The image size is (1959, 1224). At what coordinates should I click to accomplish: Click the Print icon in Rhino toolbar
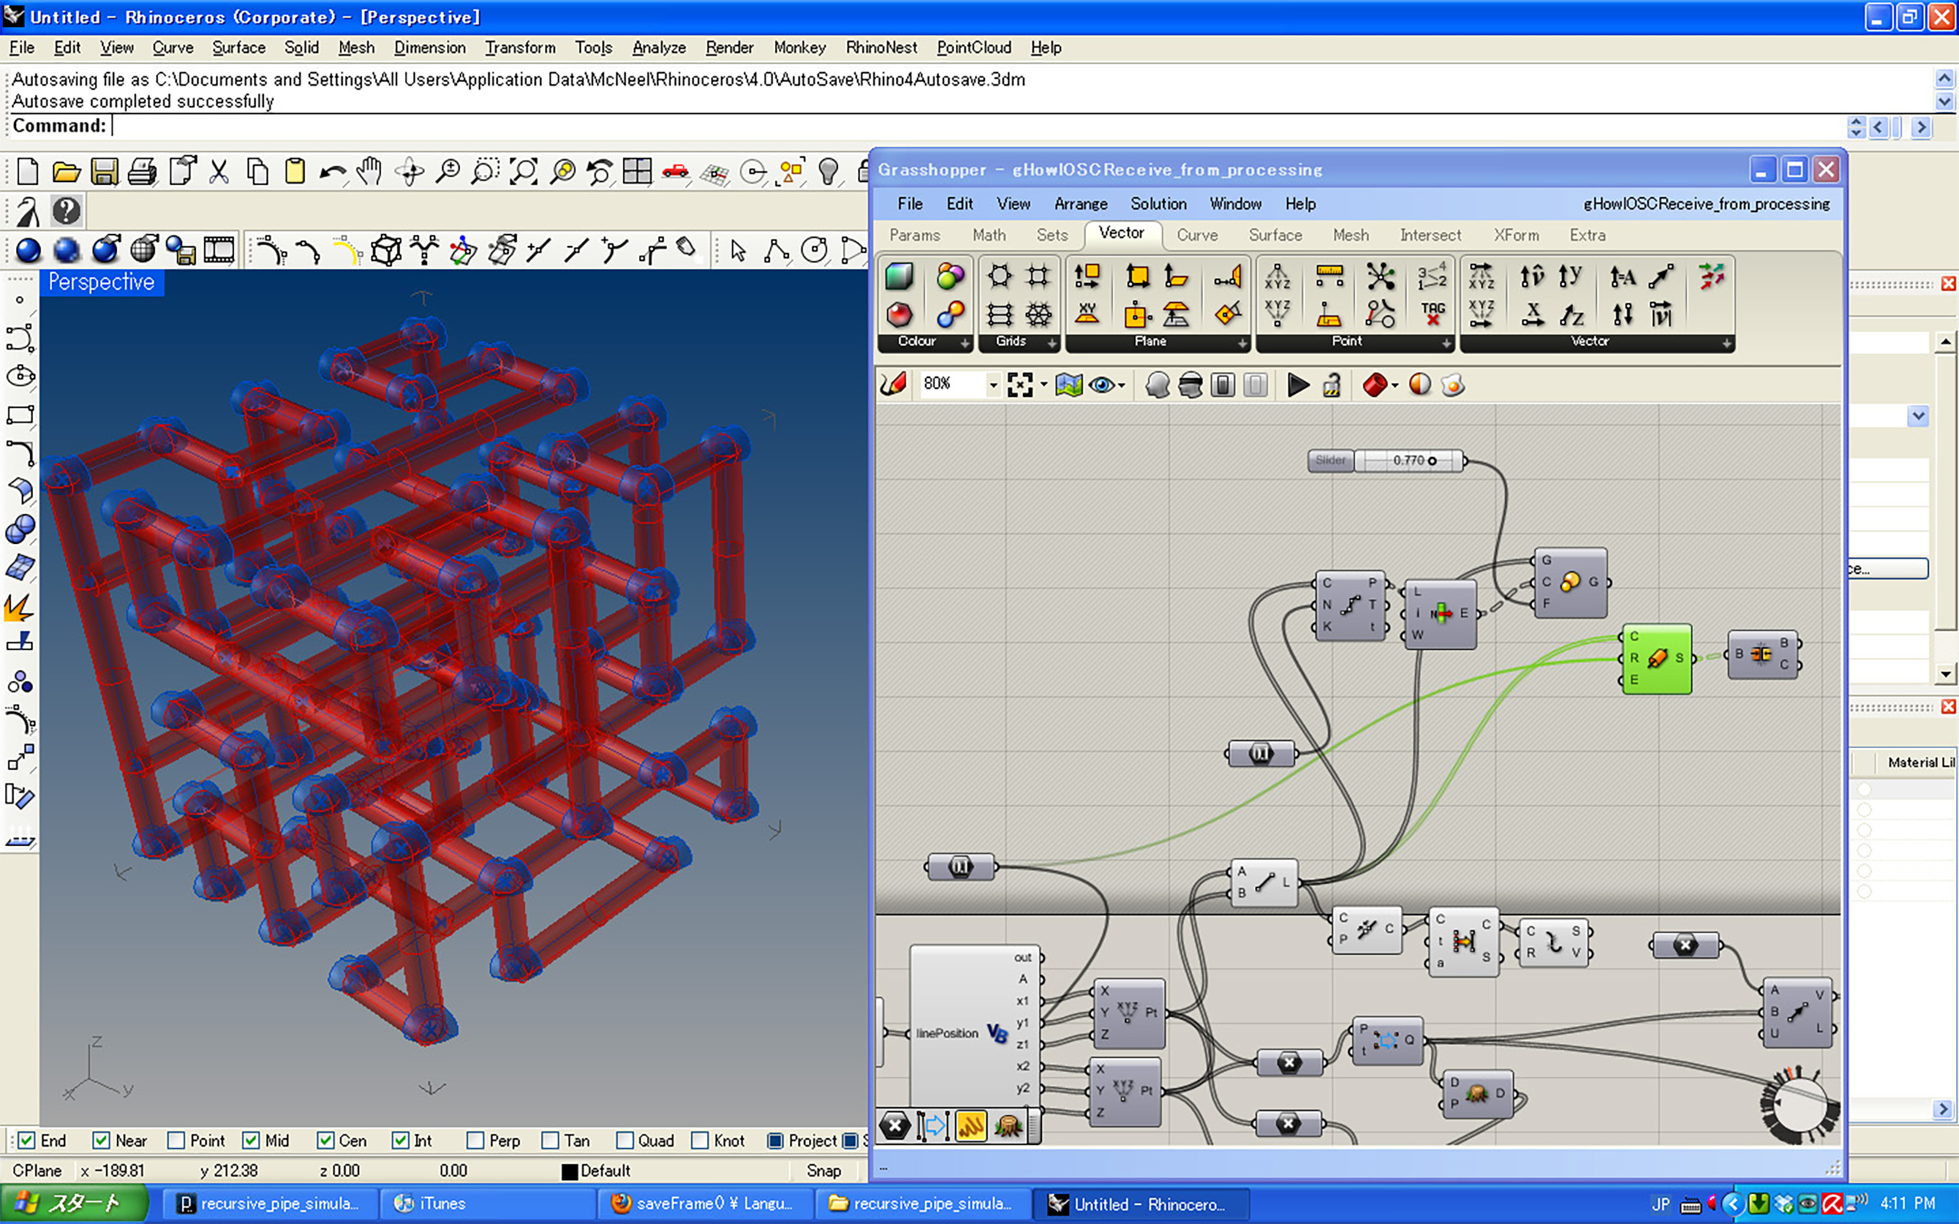pyautogui.click(x=142, y=171)
